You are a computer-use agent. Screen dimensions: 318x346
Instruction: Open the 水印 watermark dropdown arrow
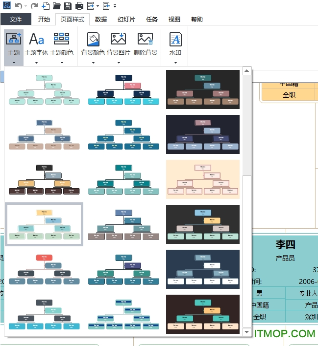(x=175, y=62)
